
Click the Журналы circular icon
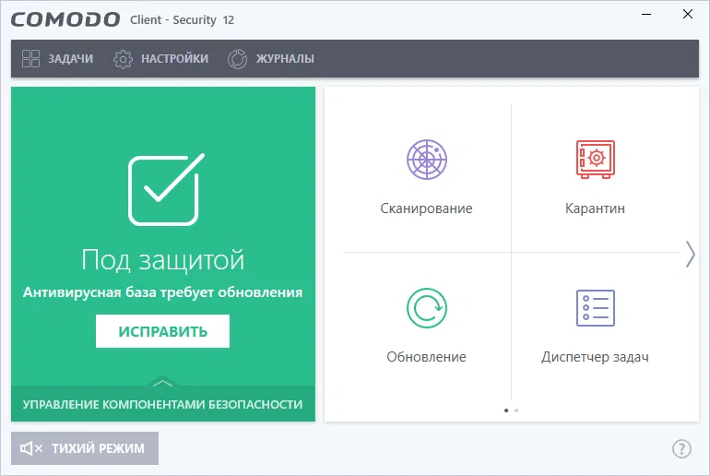coord(237,59)
